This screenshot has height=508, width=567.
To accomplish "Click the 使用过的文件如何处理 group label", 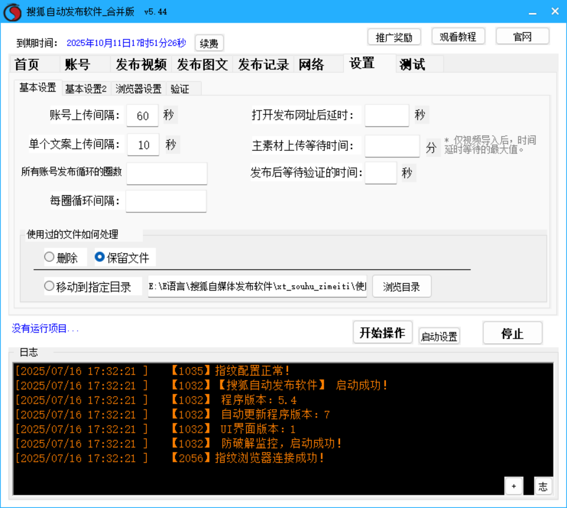I will pyautogui.click(x=72, y=234).
